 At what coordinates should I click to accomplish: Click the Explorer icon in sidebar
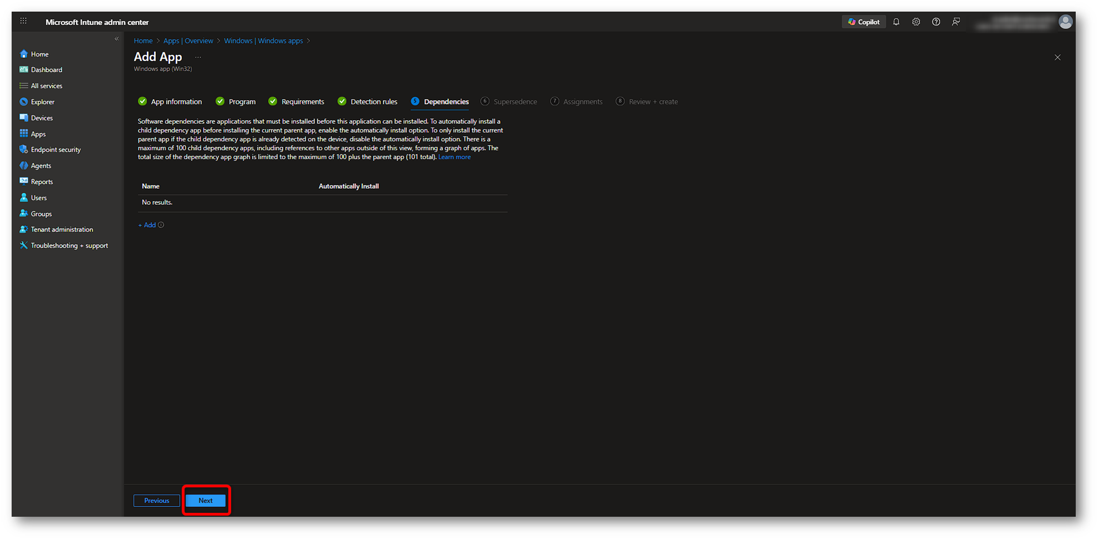[x=24, y=102]
